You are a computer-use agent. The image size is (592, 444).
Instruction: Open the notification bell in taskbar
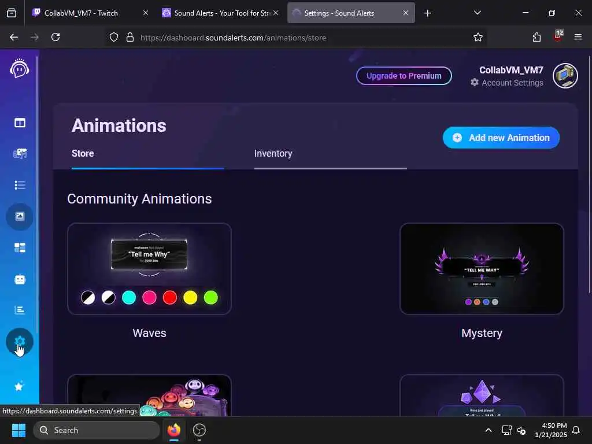coord(576,430)
